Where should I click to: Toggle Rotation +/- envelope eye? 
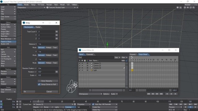[x=57, y=72]
